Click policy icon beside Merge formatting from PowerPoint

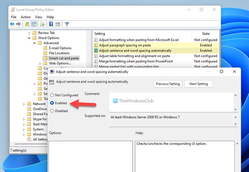tap(96, 61)
